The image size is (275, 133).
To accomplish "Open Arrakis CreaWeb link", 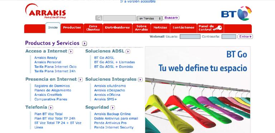I will tap(48, 95).
